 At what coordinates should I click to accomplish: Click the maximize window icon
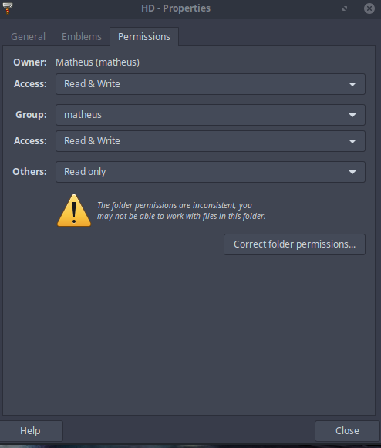click(345, 8)
